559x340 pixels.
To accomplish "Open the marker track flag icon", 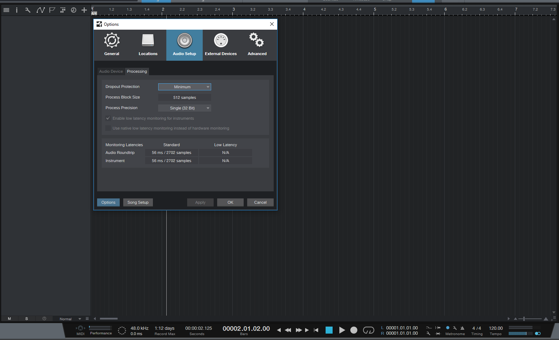I will click(52, 10).
